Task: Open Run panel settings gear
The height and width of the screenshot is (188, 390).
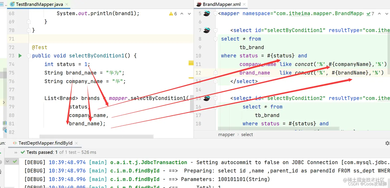Action: (x=387, y=143)
